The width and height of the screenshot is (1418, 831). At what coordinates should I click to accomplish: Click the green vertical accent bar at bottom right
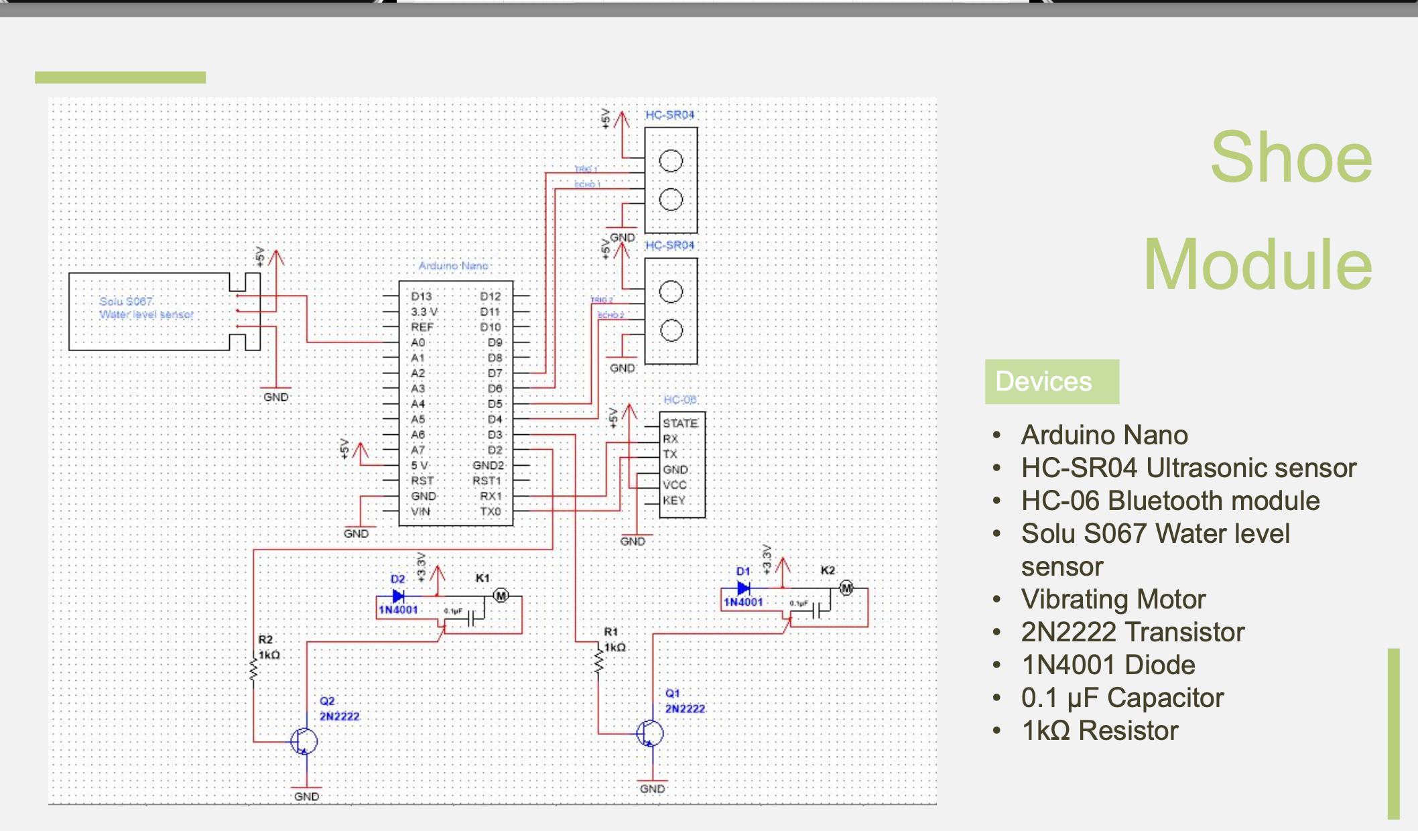(1393, 733)
